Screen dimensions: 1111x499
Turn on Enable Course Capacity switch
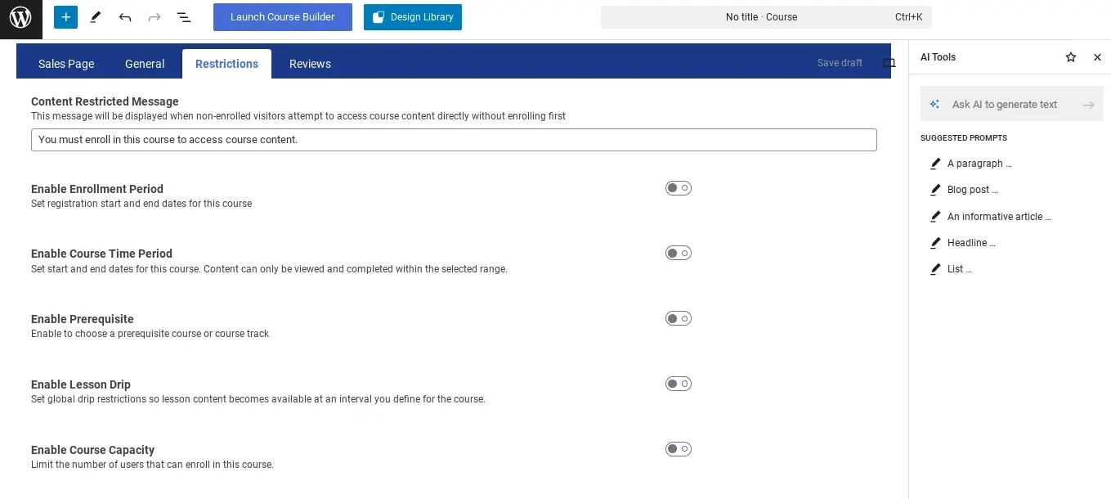point(679,449)
